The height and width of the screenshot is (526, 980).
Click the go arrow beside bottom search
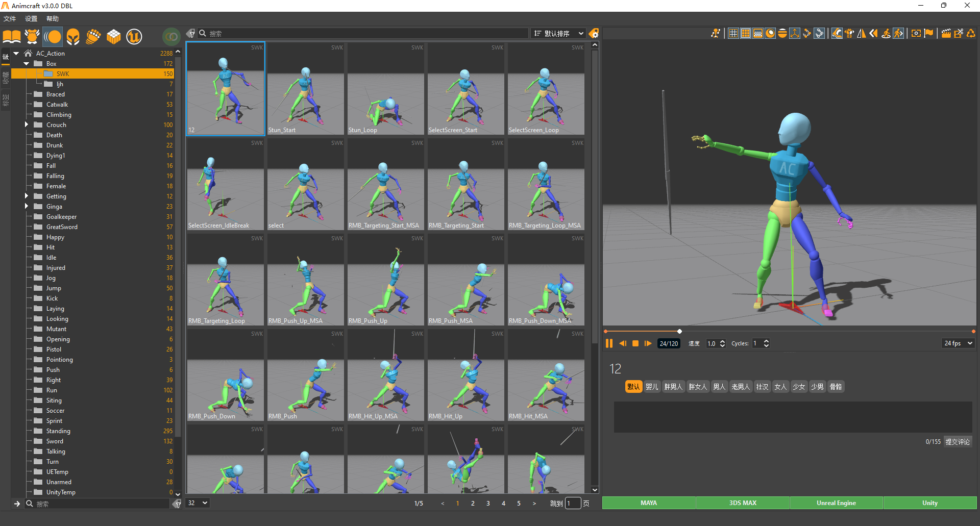tap(17, 504)
